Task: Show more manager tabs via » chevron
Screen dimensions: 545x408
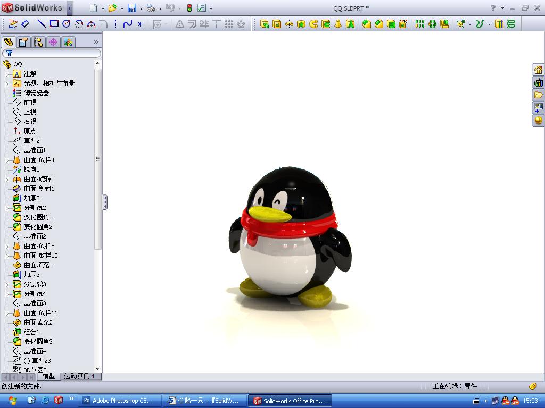Action: (x=96, y=42)
